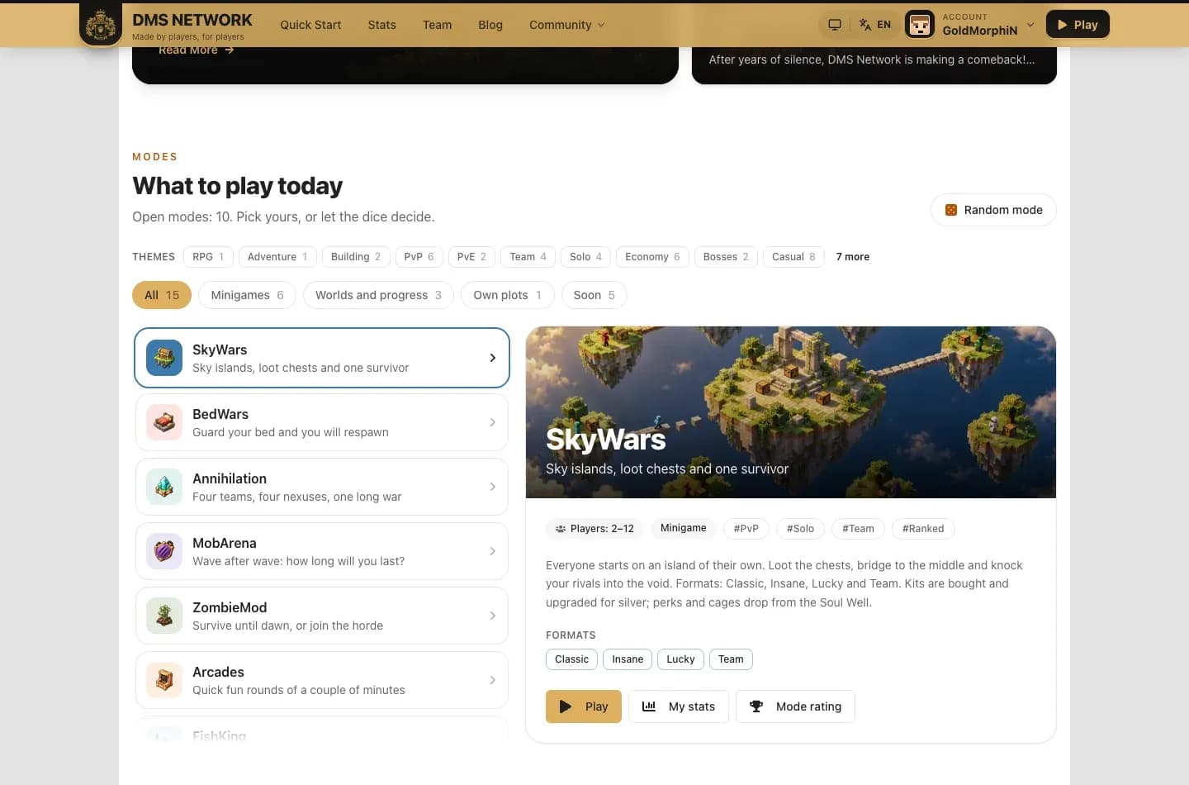
Task: Click the Arcades machine icon
Action: click(x=164, y=680)
